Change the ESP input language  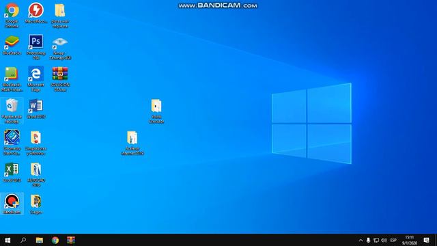pyautogui.click(x=393, y=240)
